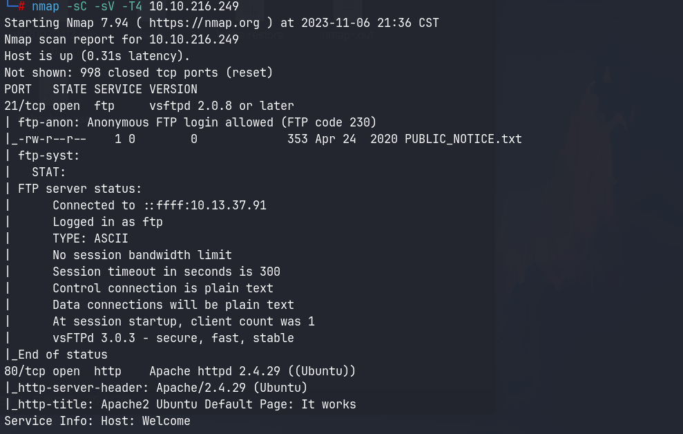683x434 pixels.
Task: Click the target IP in the command line
Action: tap(194, 6)
